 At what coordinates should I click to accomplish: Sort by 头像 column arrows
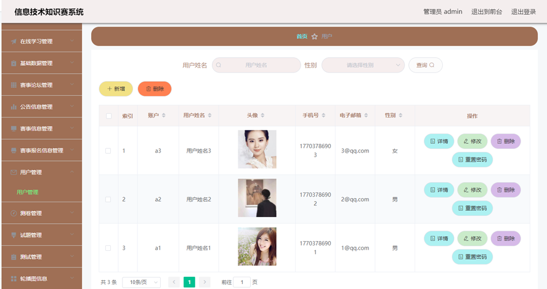[262, 115]
